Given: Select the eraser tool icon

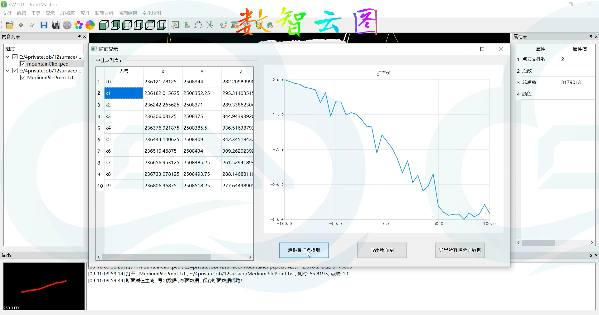Looking at the screenshot, I should point(32,25).
